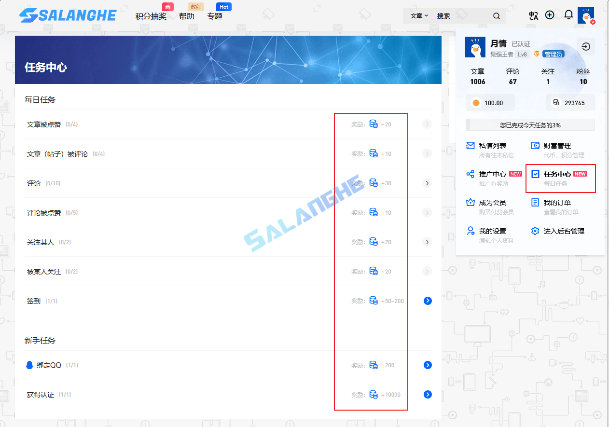Open 进入后台管理 via the gear icon
The image size is (609, 427).
click(535, 231)
